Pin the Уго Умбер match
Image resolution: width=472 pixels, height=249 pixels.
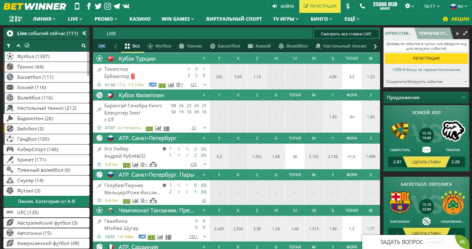click(99, 149)
